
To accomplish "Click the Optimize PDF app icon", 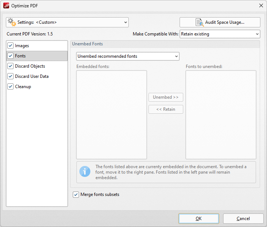I will click(6, 5).
